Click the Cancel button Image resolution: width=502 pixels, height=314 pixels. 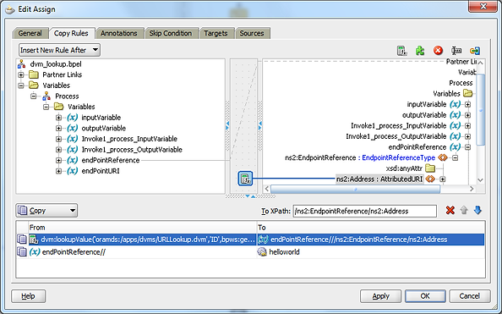[x=470, y=296]
